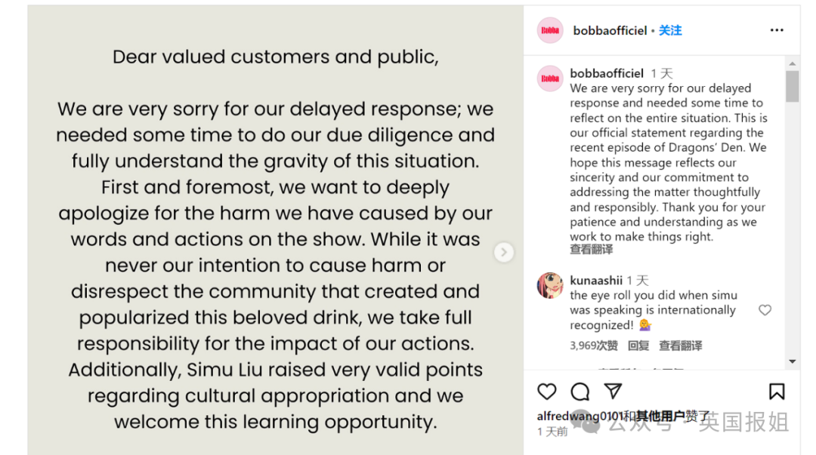Like the post with the heart icon
Screen dimensions: 816x455
pyautogui.click(x=547, y=391)
